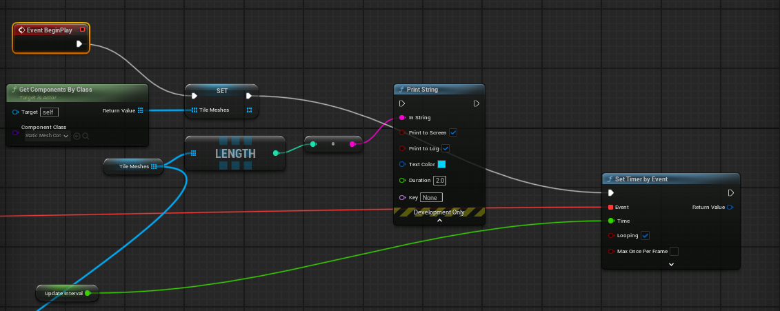Click the red Event pin on Set Timer by Event
This screenshot has width=780, height=311.
[610, 207]
